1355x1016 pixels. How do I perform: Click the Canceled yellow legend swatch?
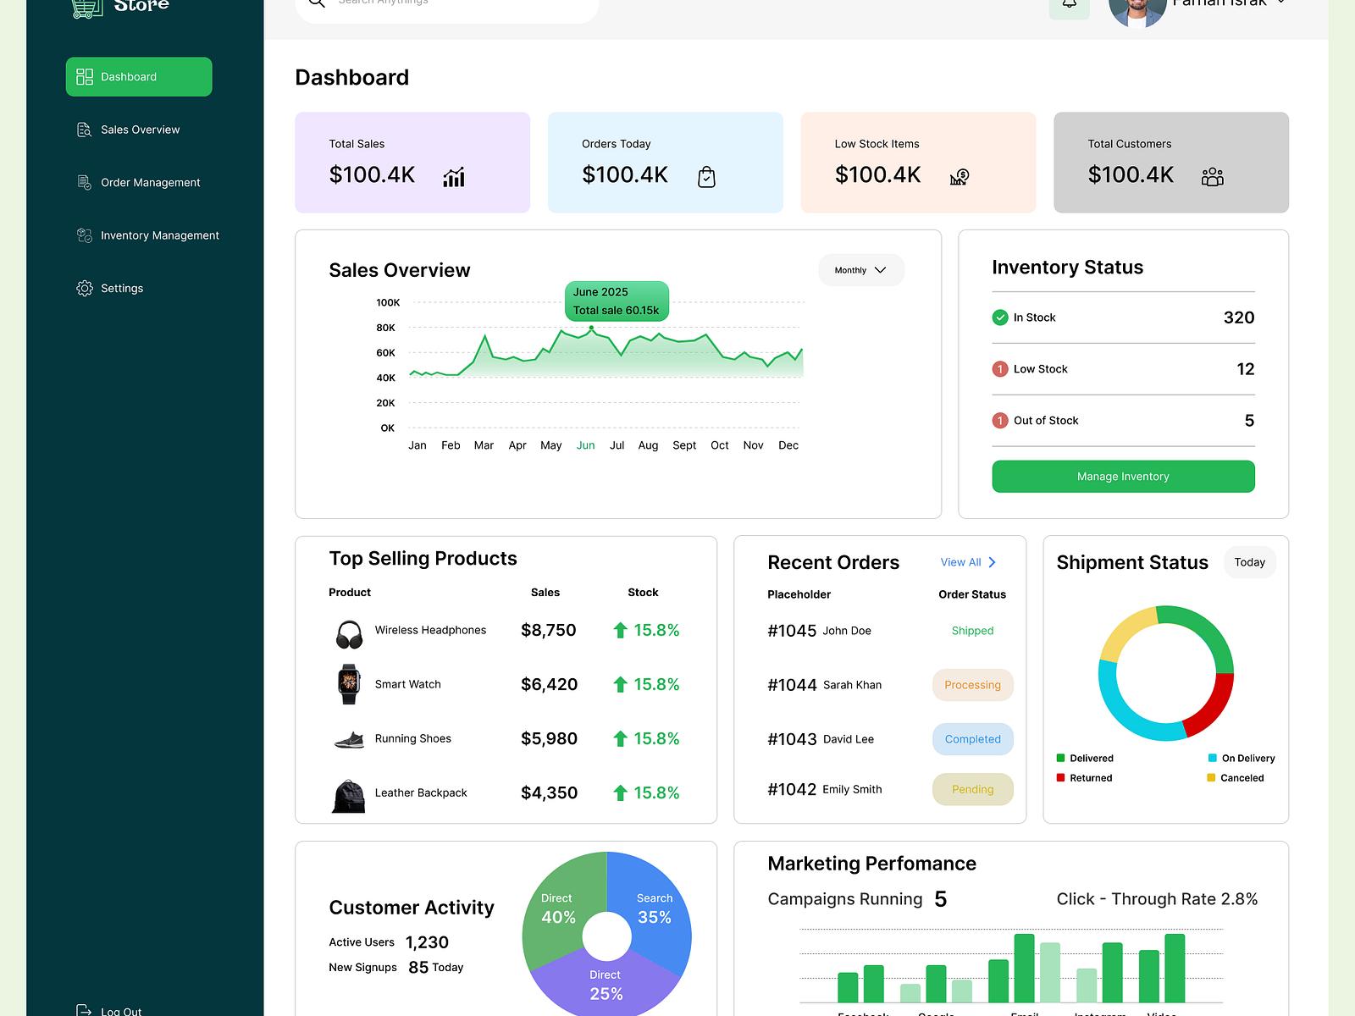(1211, 777)
